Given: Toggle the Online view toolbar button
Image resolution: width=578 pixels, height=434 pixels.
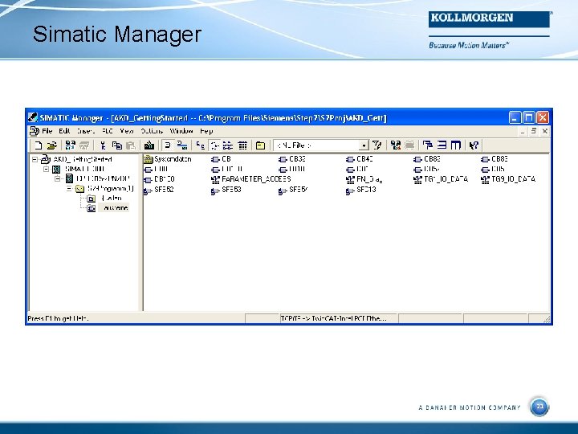Looking at the screenshot, I should coord(182,145).
